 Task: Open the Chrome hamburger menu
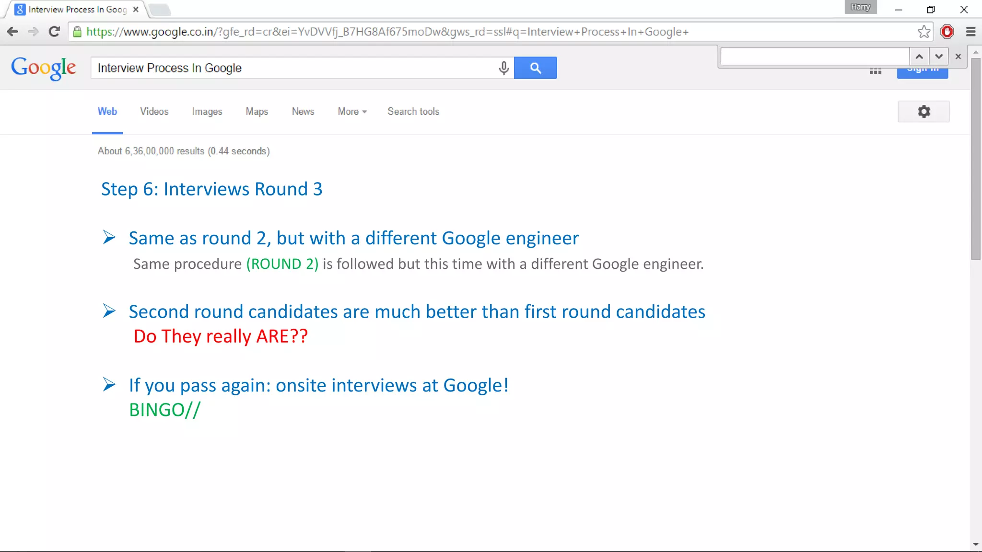click(x=971, y=32)
